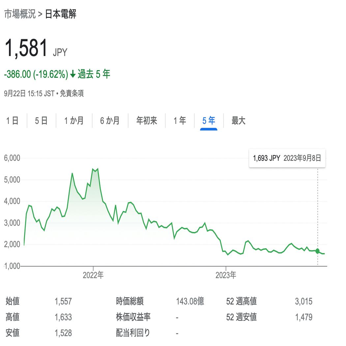Click the 始値 label
This screenshot has height=346, width=346.
pos(13,301)
